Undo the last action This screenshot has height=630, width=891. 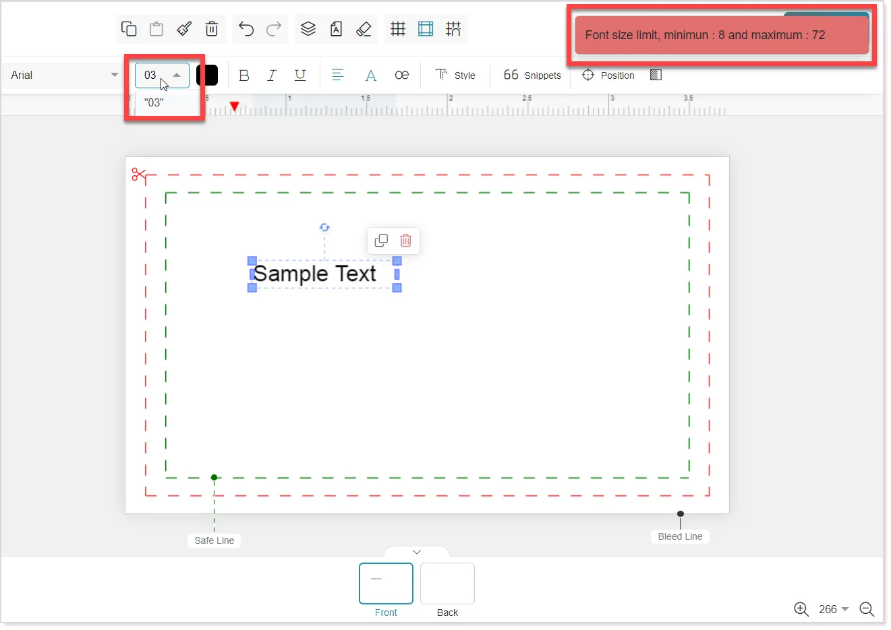pos(246,29)
